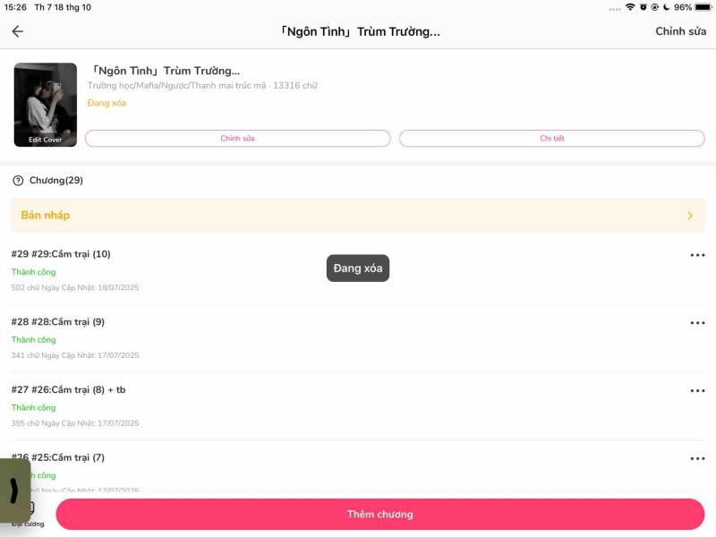Tap the help icon beside Chương(29)
This screenshot has width=716, height=537.
pyautogui.click(x=18, y=181)
